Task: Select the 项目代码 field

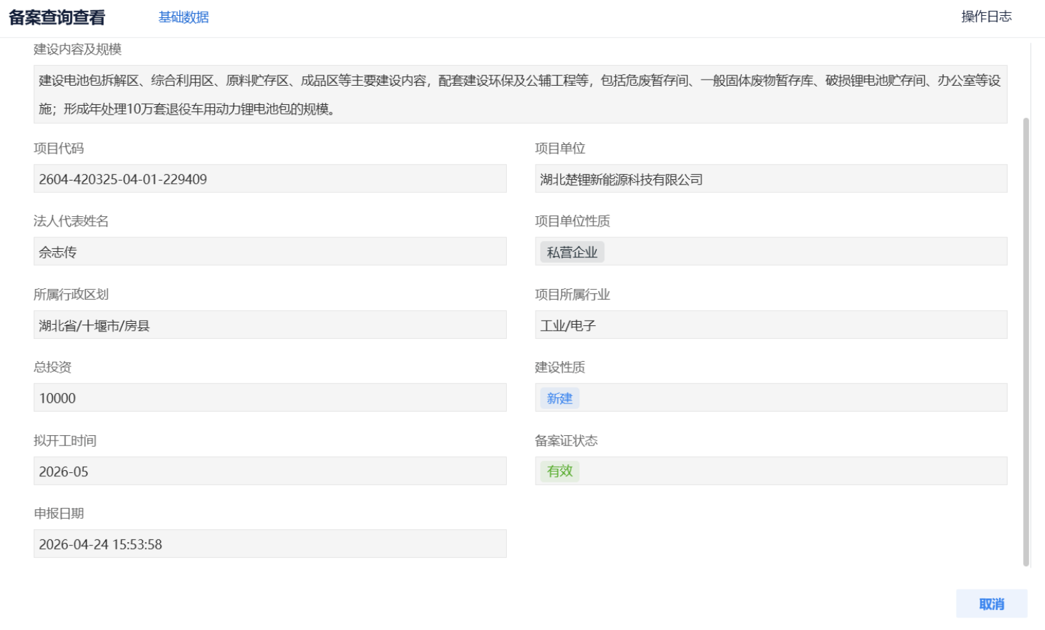Action: click(270, 179)
